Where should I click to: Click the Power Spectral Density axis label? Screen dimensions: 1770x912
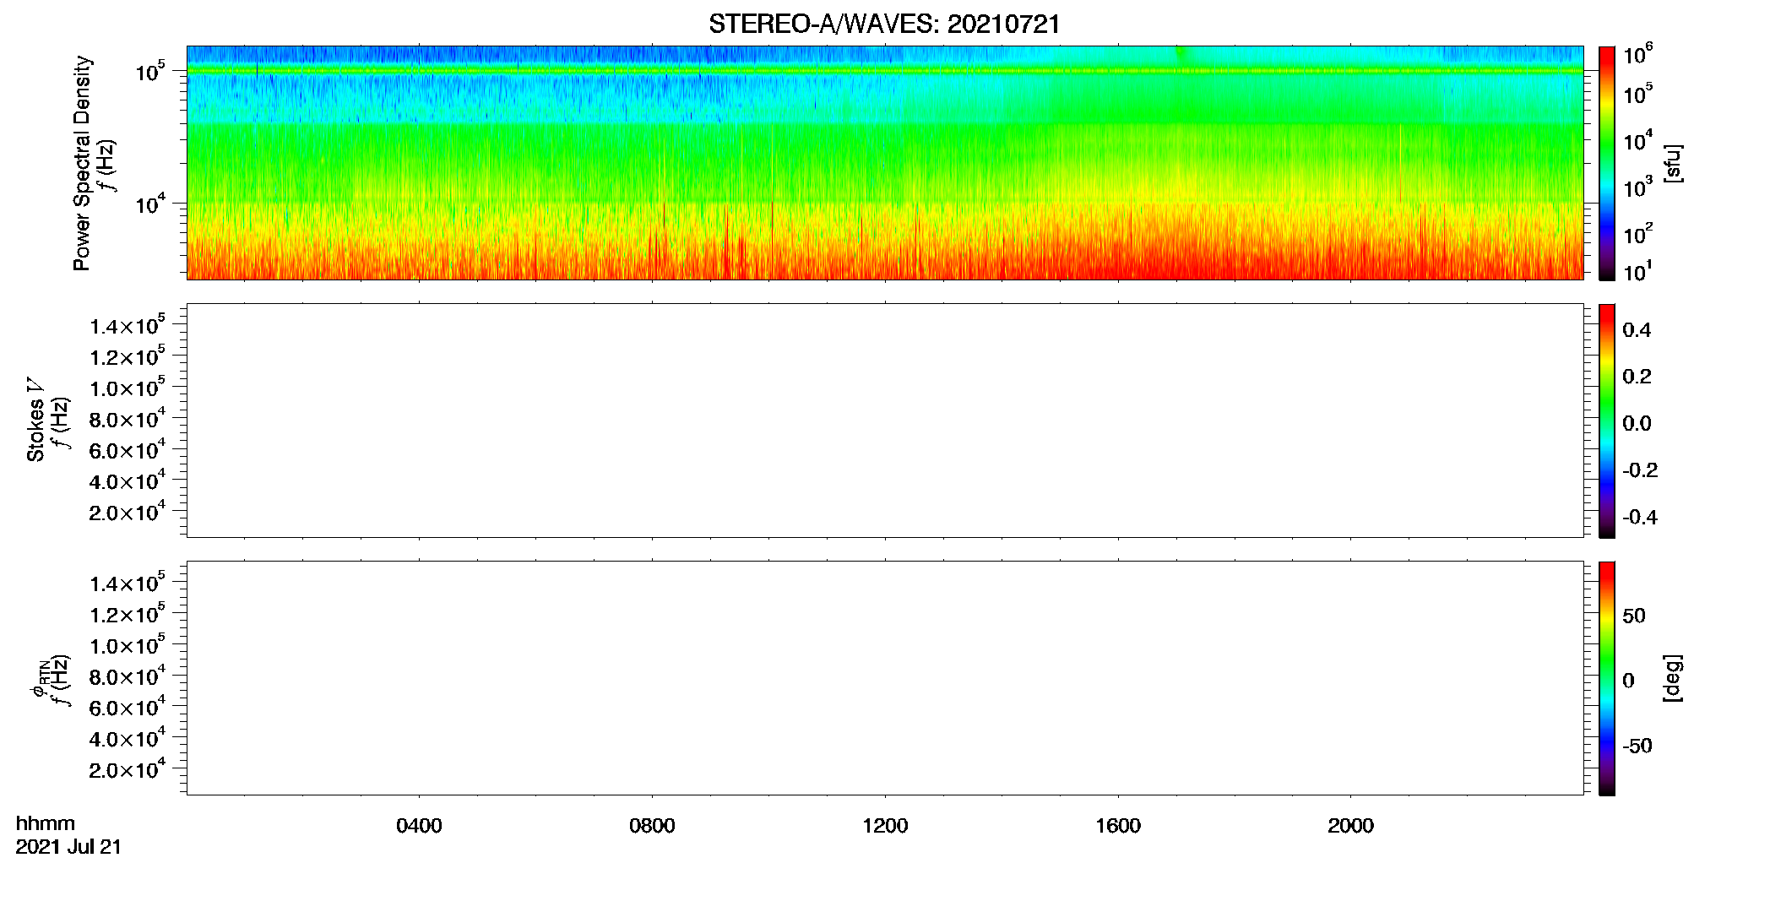tap(82, 163)
